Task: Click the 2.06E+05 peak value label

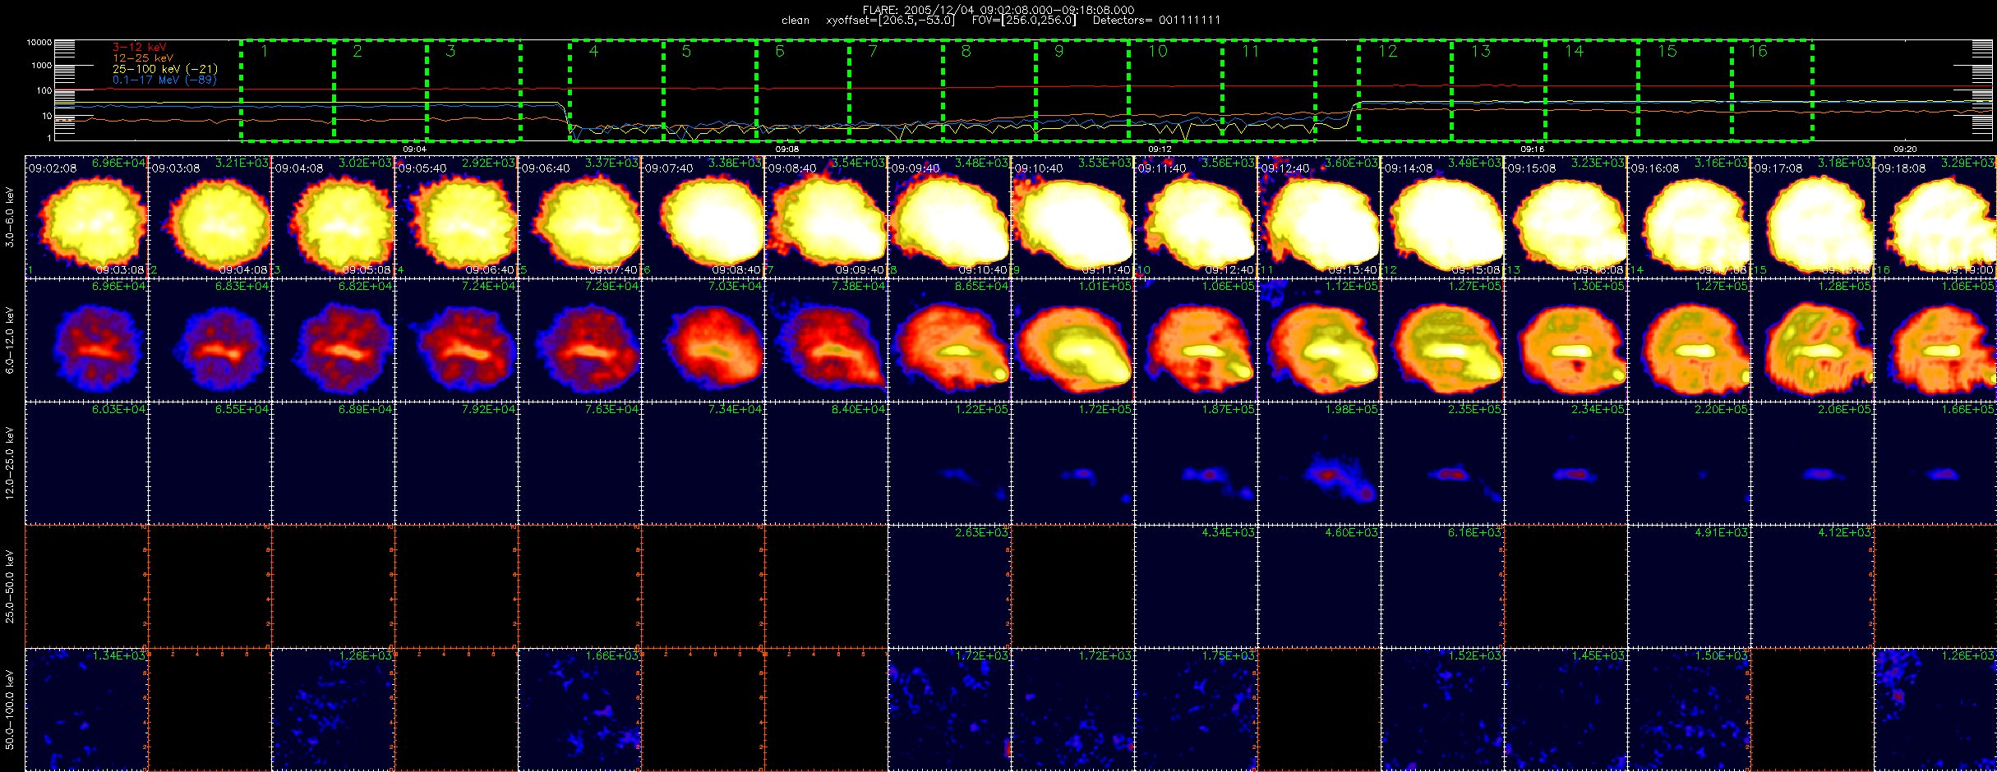Action: 1845,409
